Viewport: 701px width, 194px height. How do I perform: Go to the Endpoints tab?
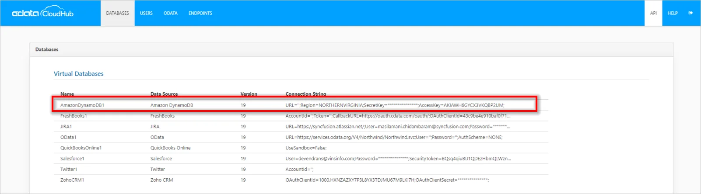200,13
